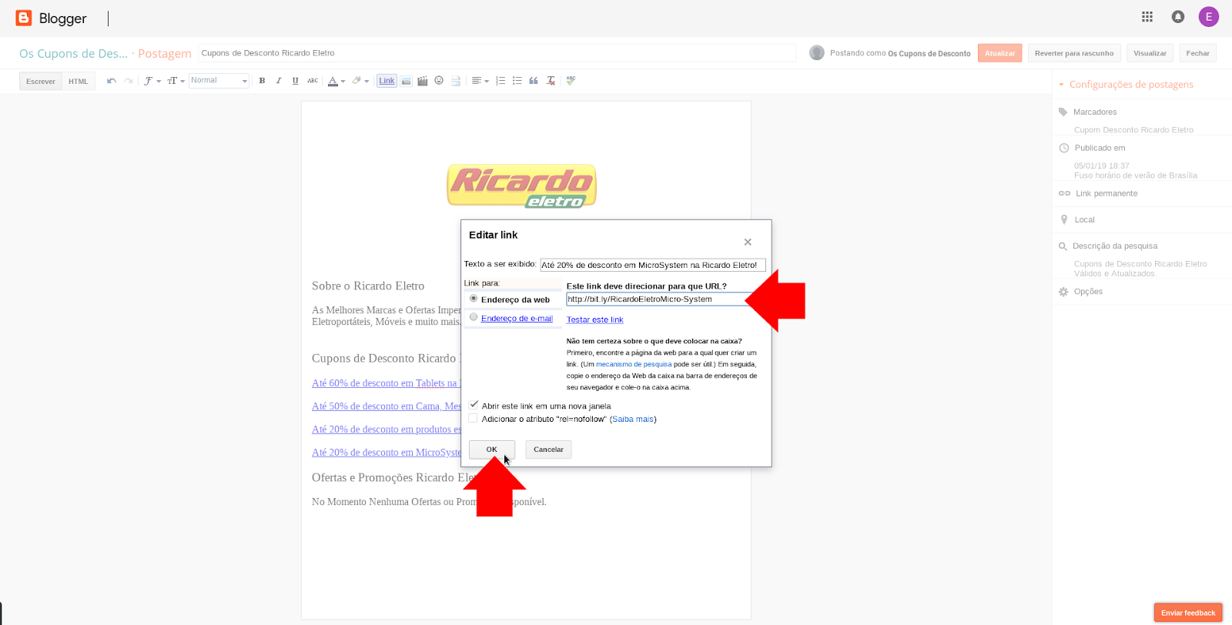Screen dimensions: 1232x625
Task: Insert a jump break
Action: [x=456, y=81]
